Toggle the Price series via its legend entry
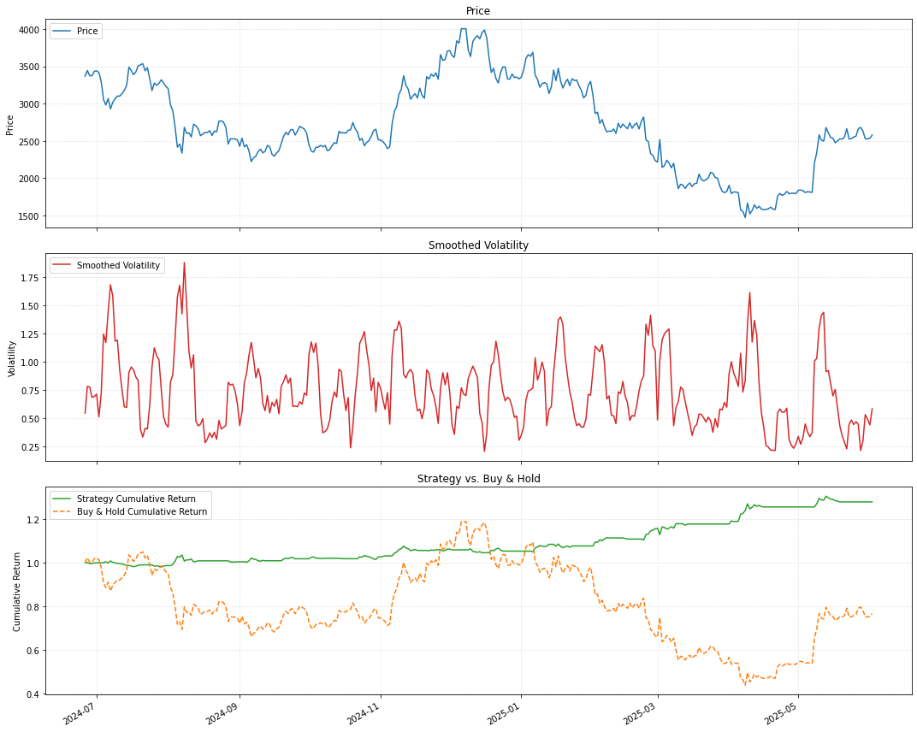 [x=86, y=31]
